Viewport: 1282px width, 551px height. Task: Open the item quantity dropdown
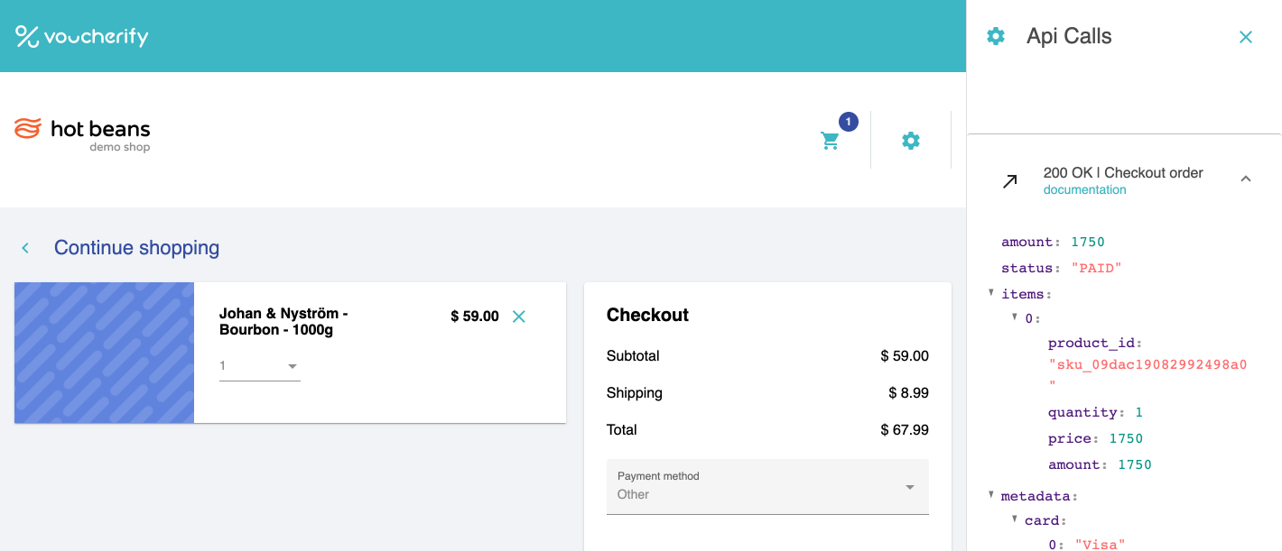point(260,367)
